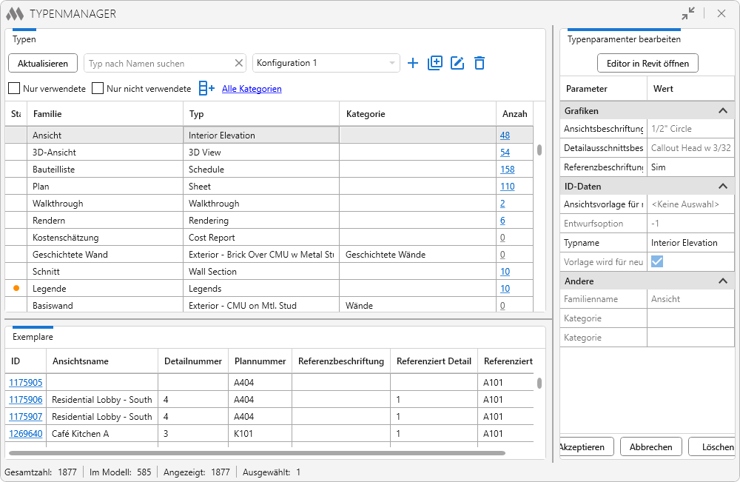740x482 pixels.
Task: Enable the Nur nicht verwendete checkbox
Action: (98, 89)
